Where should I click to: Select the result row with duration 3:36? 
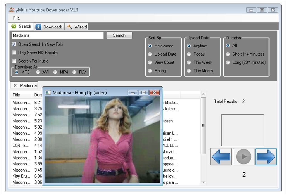point(27,182)
